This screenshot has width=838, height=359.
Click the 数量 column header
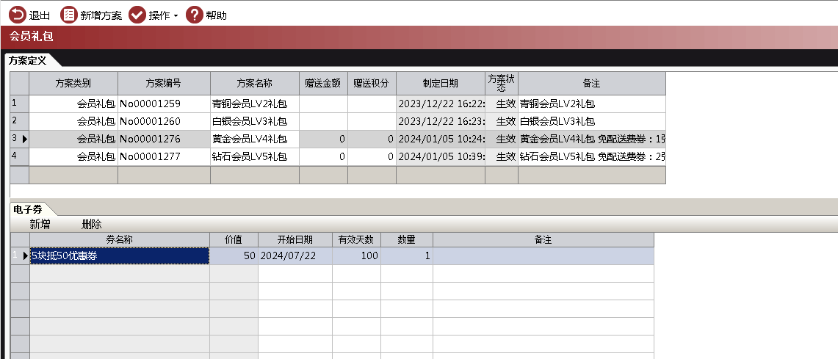point(407,240)
